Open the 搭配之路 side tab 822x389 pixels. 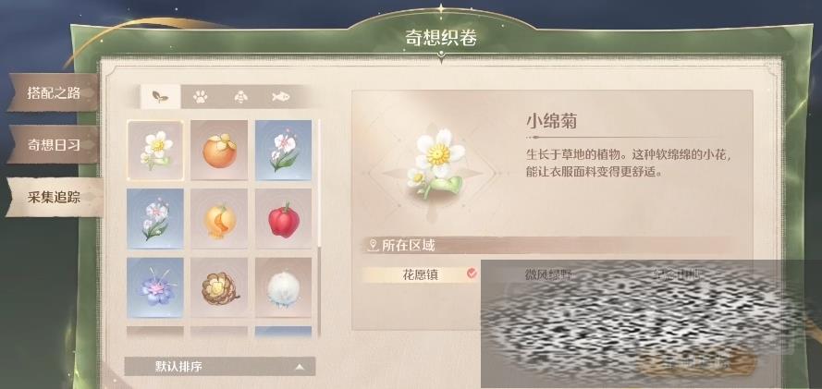point(54,93)
